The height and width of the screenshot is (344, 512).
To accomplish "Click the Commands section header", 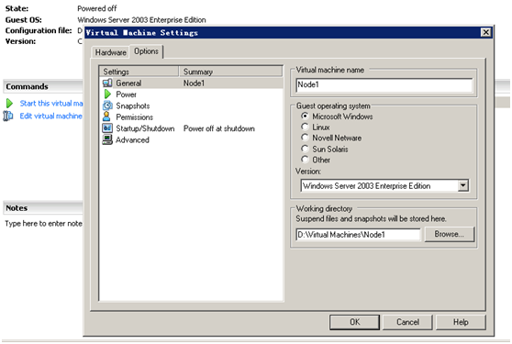I will 43,86.
